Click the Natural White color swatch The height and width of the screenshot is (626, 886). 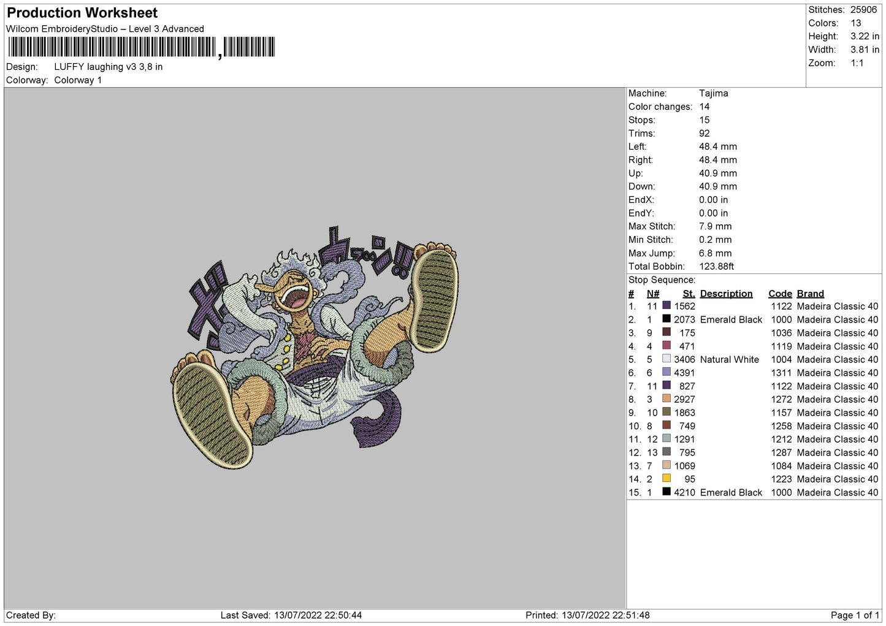666,359
